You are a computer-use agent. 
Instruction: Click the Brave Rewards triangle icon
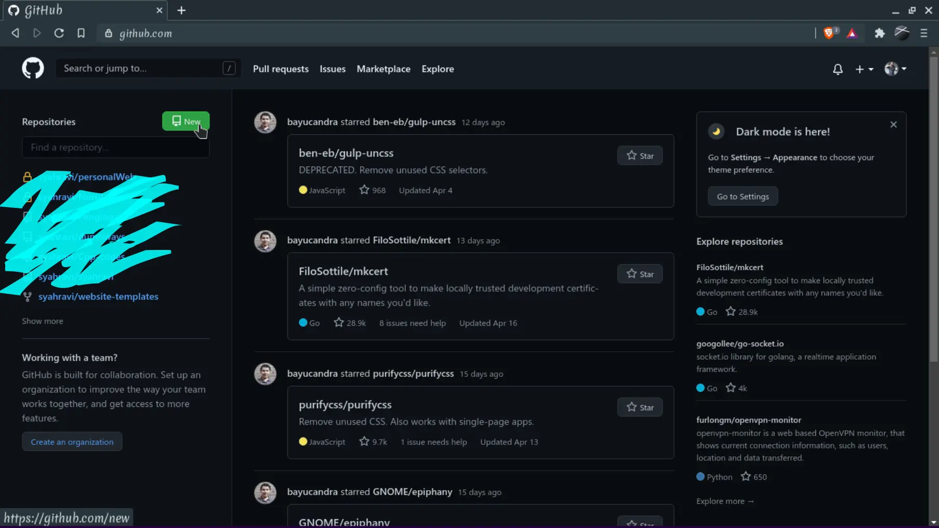click(x=852, y=33)
